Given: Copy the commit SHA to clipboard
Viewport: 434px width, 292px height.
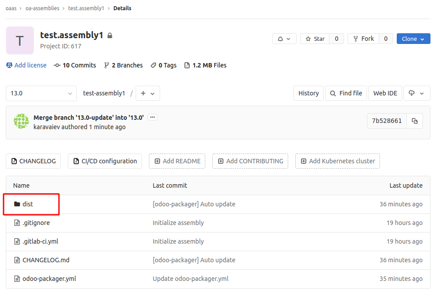Looking at the screenshot, I should (414, 121).
